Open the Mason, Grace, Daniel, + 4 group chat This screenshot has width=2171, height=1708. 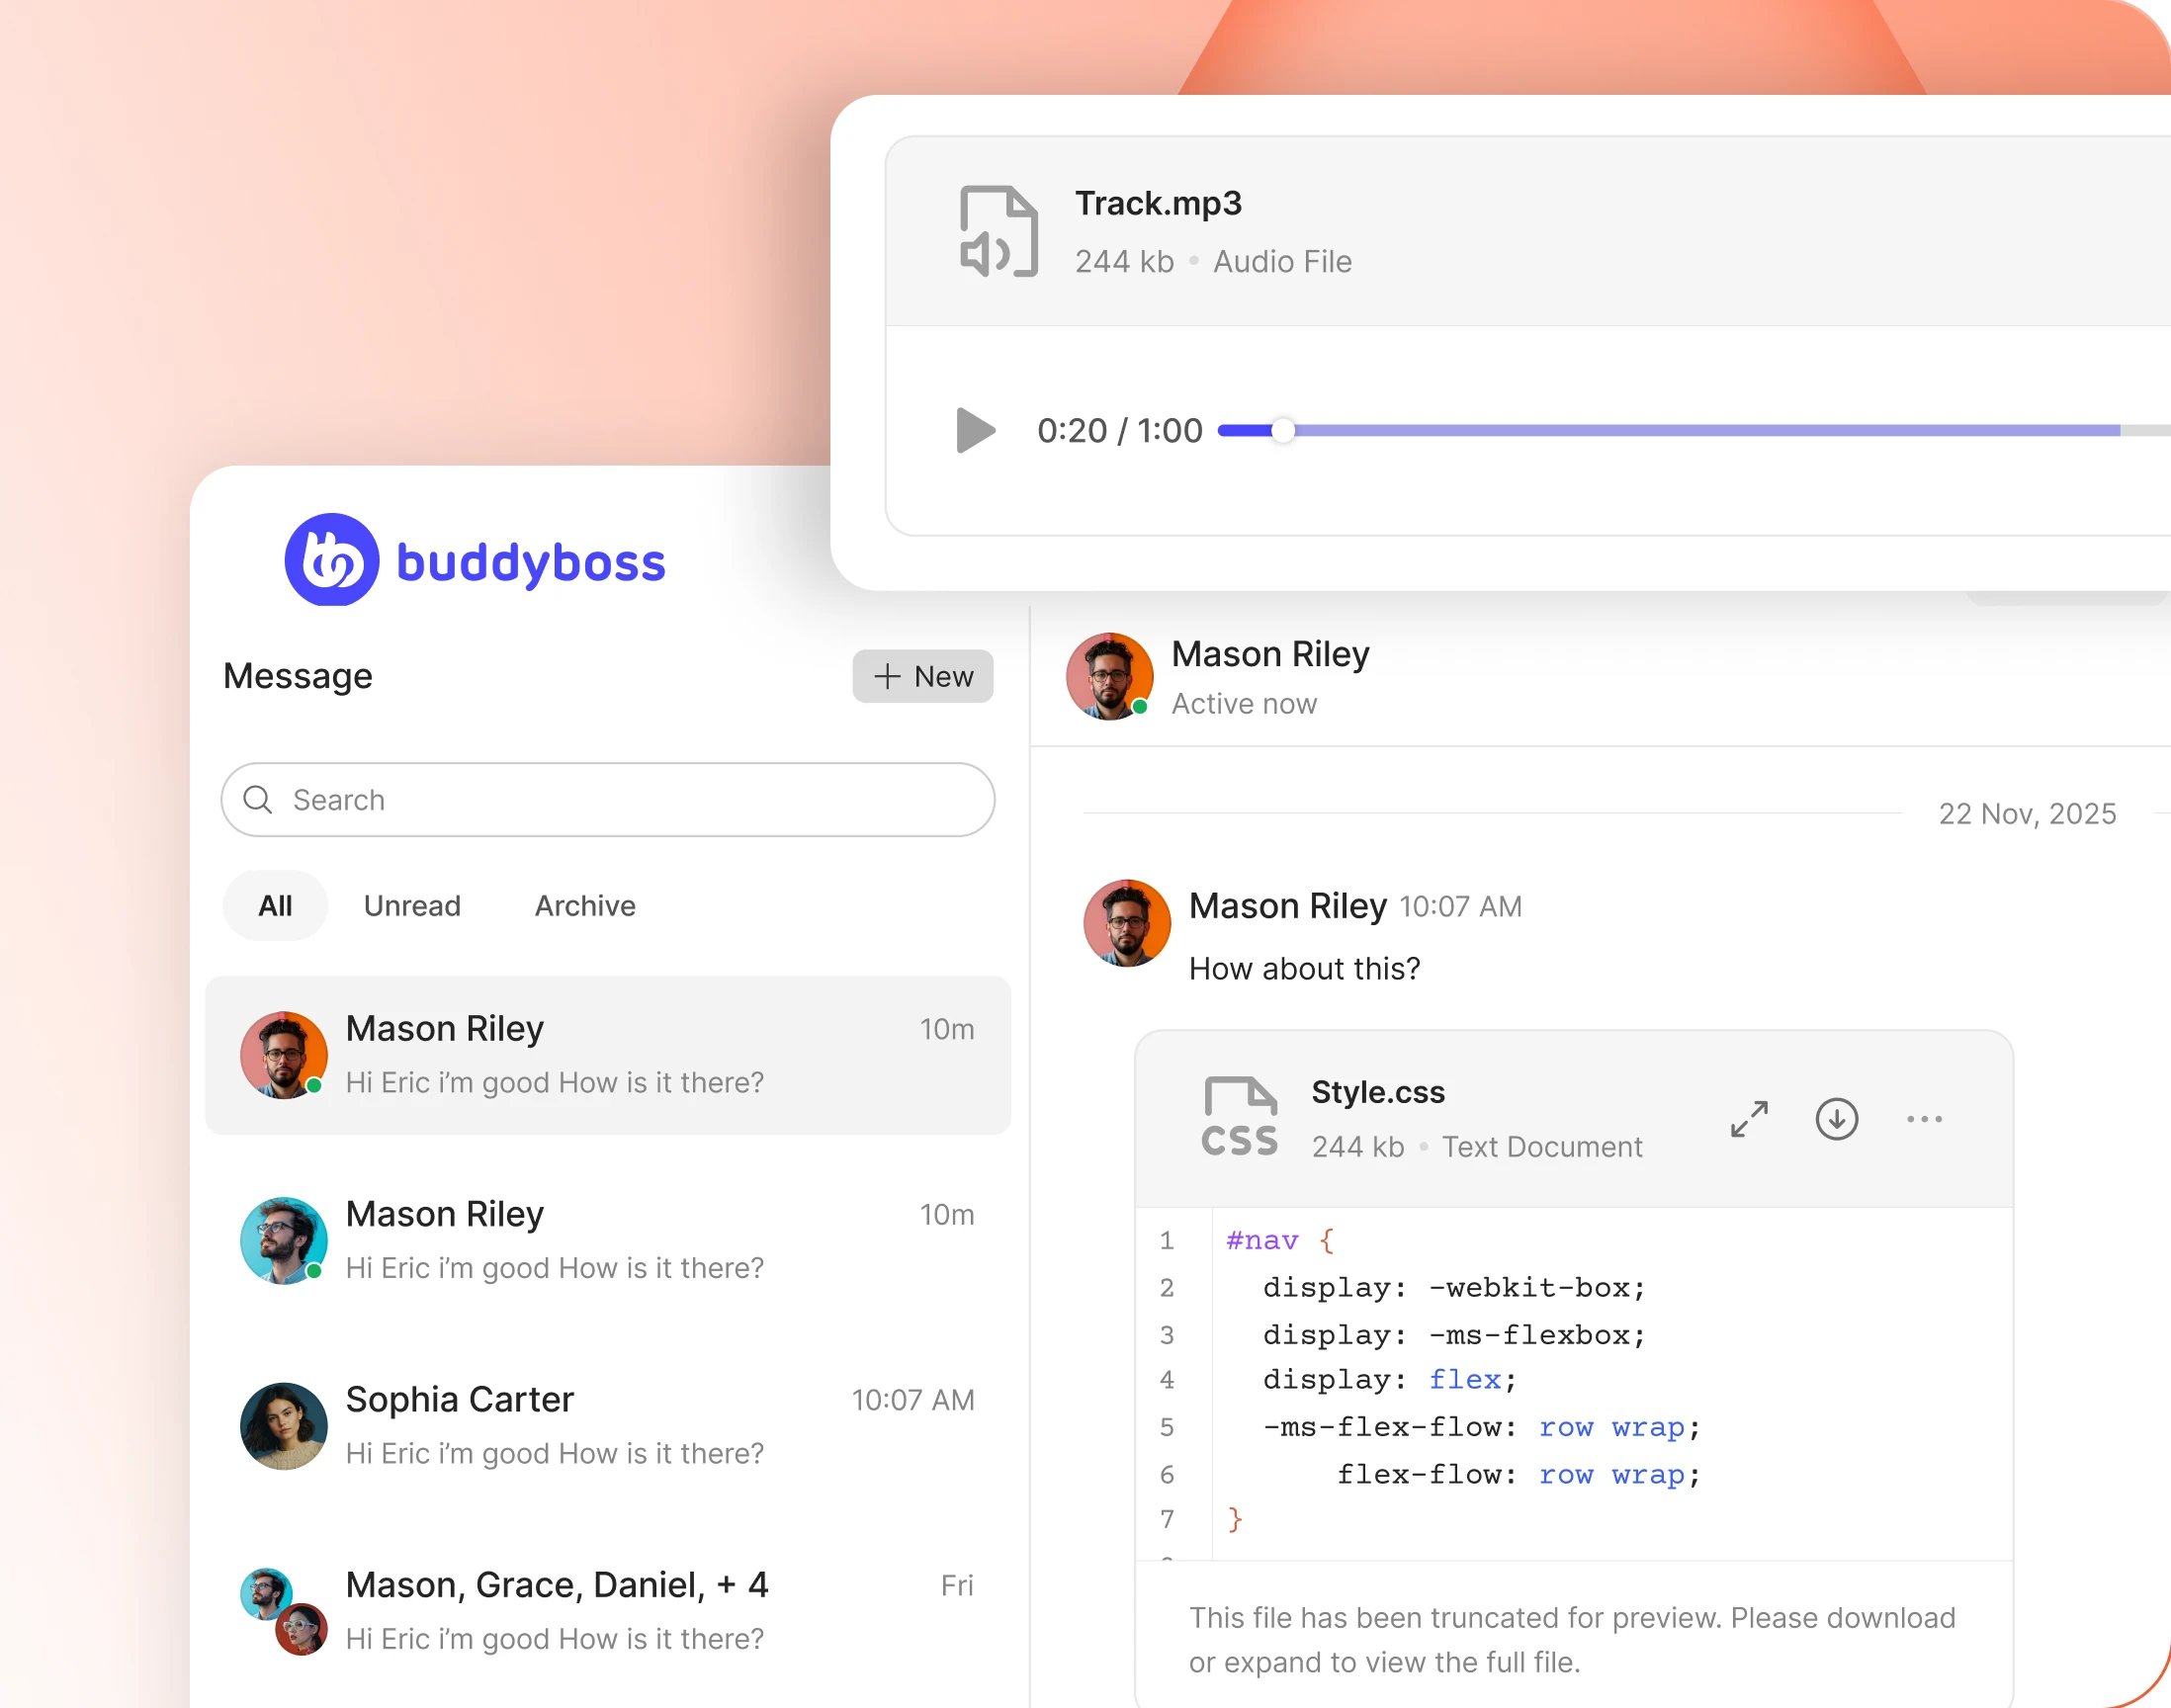coord(608,1611)
